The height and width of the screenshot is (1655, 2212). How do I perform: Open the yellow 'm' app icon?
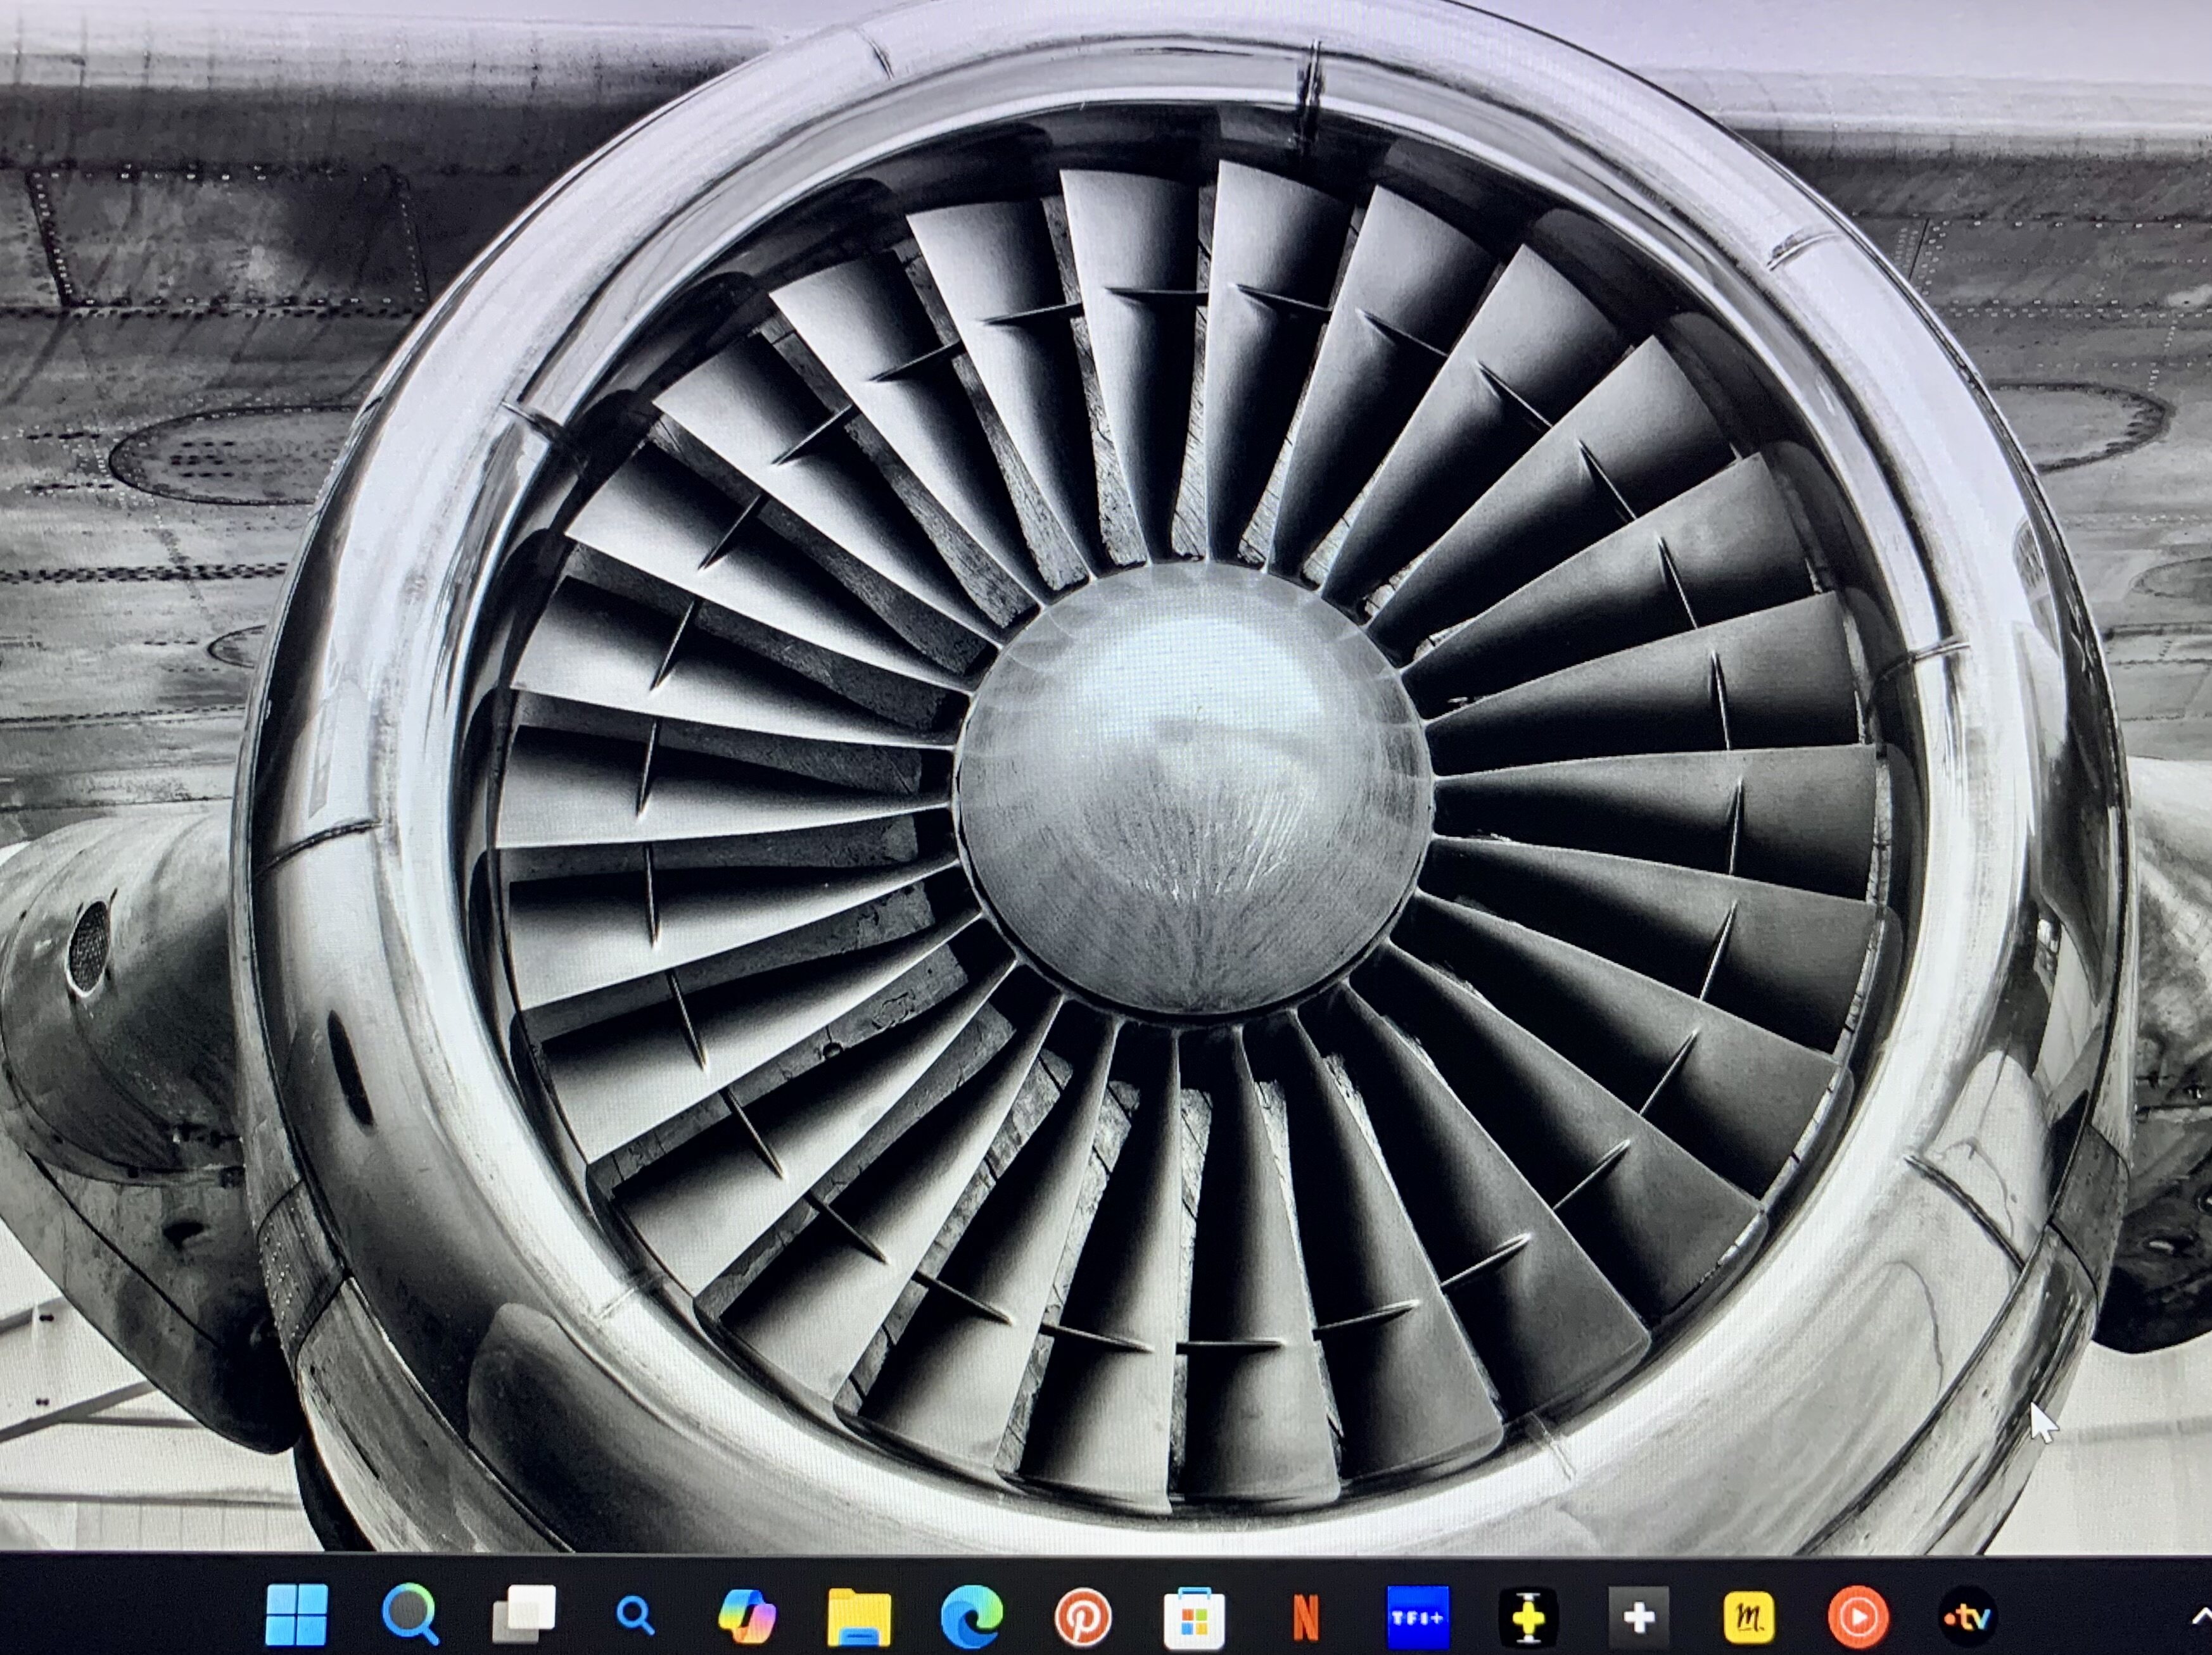(1749, 1615)
